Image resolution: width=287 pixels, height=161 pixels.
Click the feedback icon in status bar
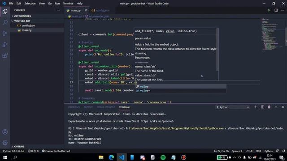(278, 151)
